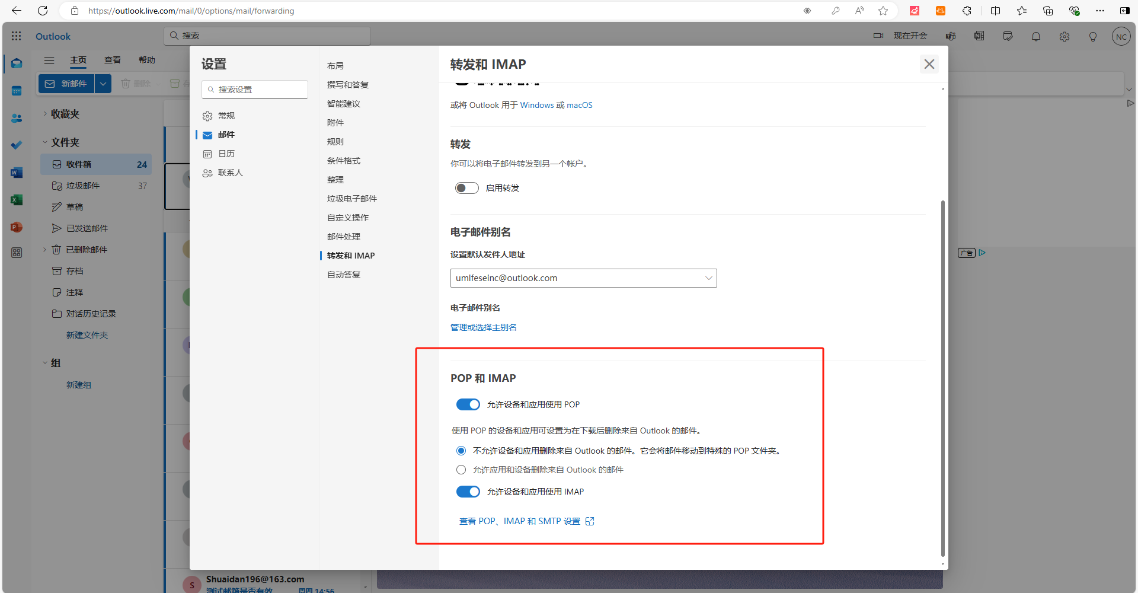Open More apps in the rail
The image size is (1138, 593).
pyautogui.click(x=17, y=253)
